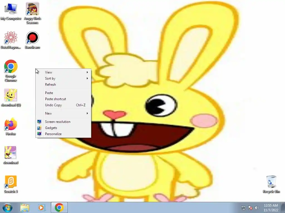The image size is (285, 213).
Task: Open Personalize from the context menu
Action: [63, 134]
